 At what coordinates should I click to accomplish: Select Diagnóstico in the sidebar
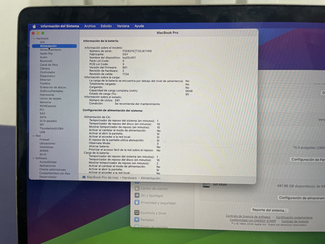coord(47,76)
